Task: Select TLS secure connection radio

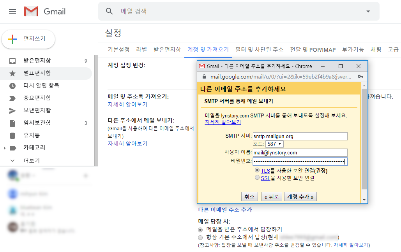Action: click(257, 170)
